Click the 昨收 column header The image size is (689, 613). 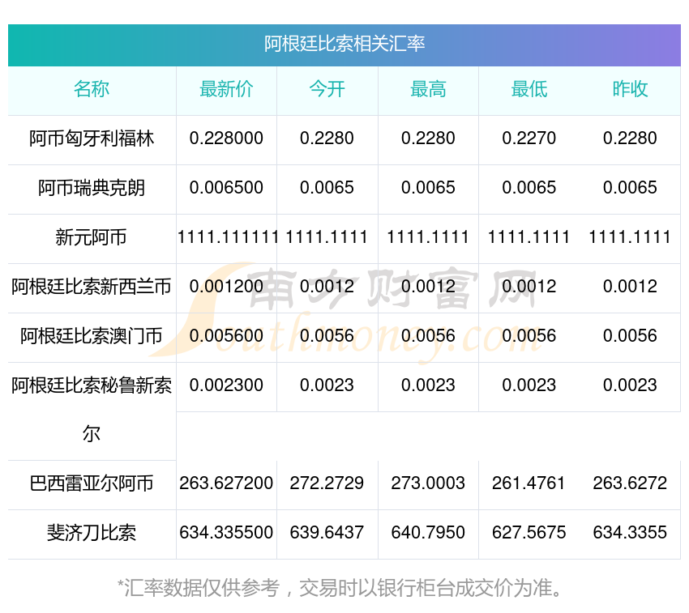coord(630,89)
